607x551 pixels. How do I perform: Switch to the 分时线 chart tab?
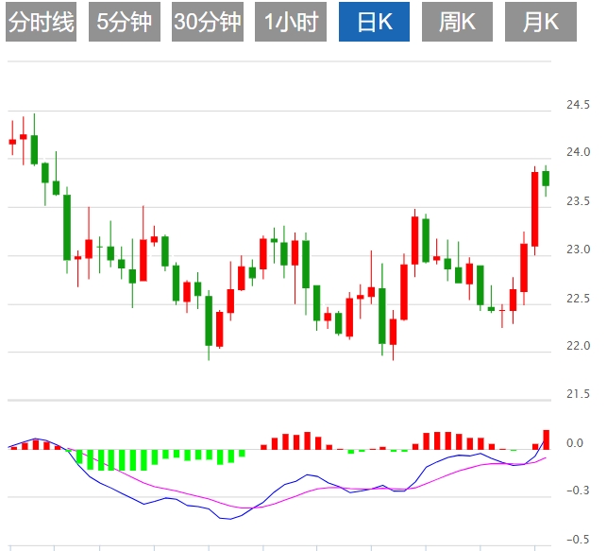pyautogui.click(x=41, y=22)
